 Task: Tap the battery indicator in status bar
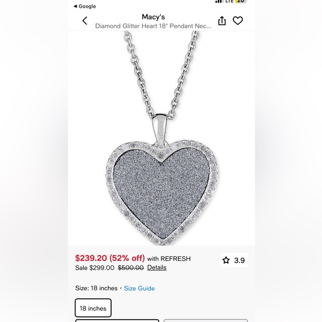click(240, 2)
